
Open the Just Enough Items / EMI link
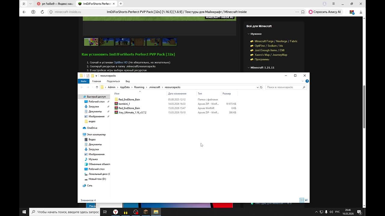pyautogui.click(x=269, y=50)
